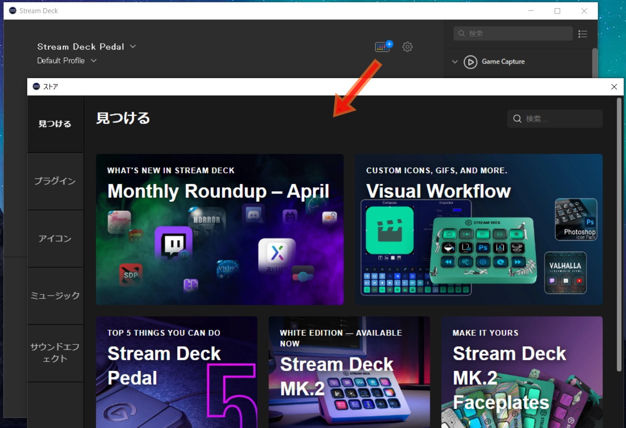Open Stream Deck settings gear

[407, 47]
